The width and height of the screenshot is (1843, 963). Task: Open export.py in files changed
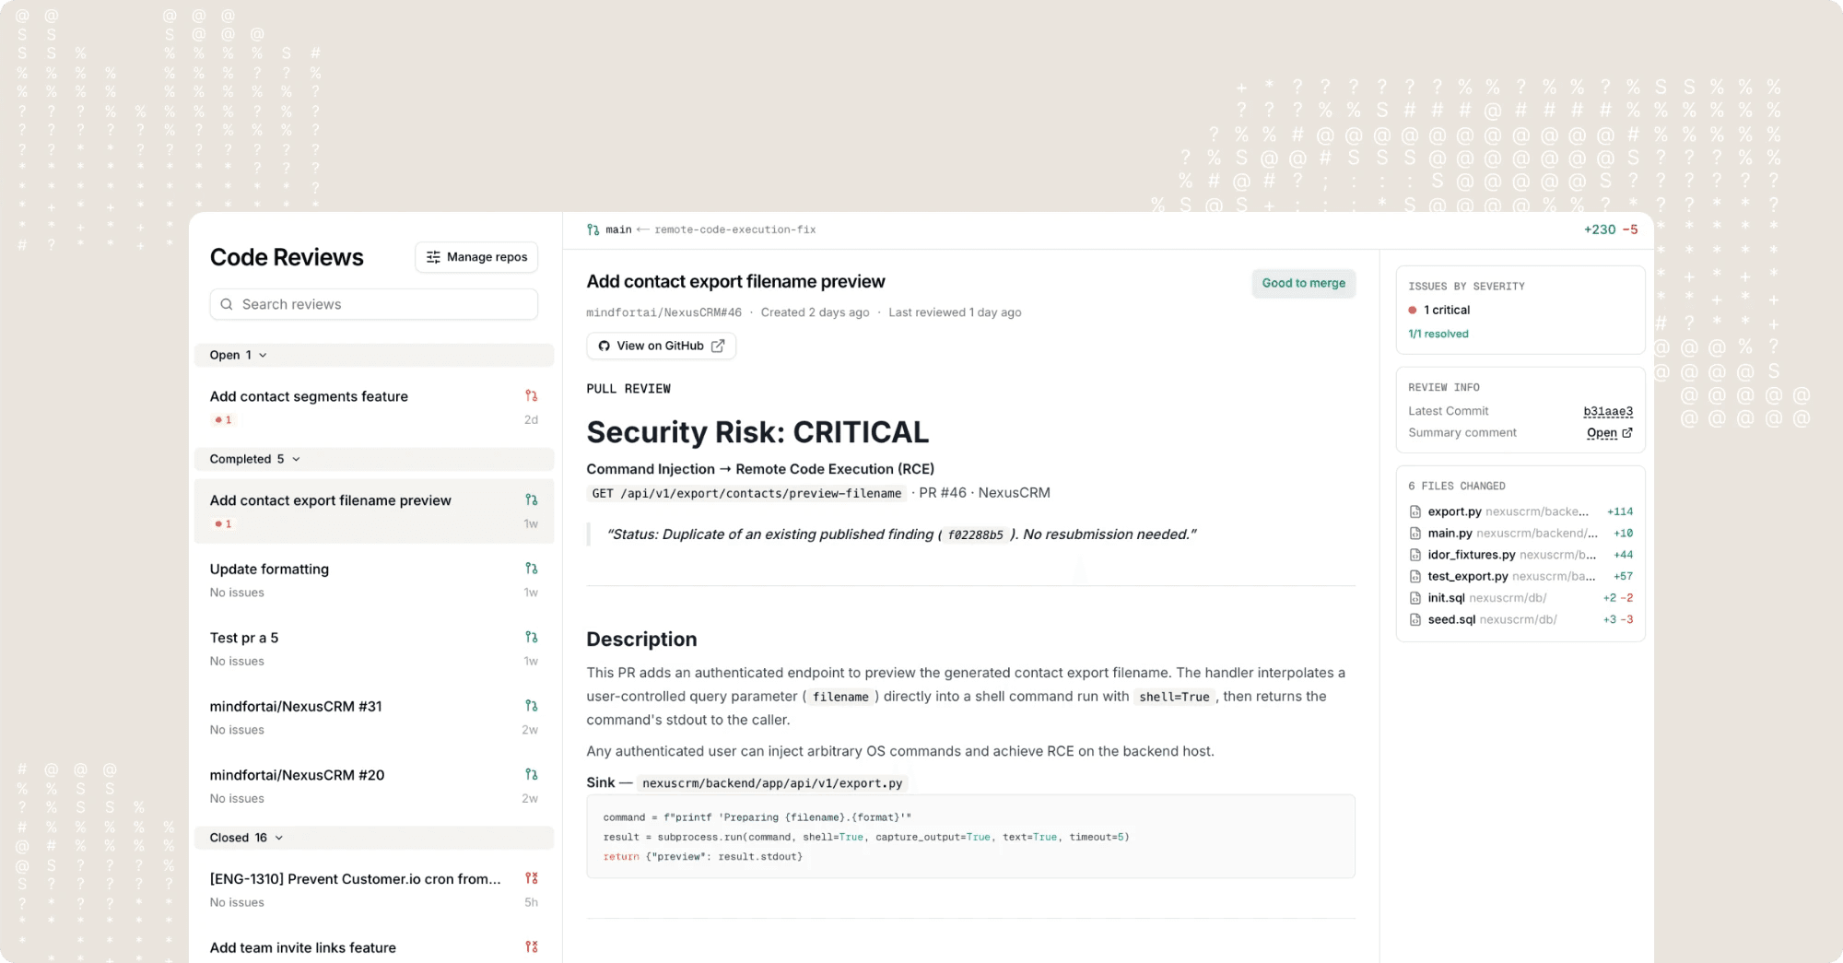(x=1520, y=511)
